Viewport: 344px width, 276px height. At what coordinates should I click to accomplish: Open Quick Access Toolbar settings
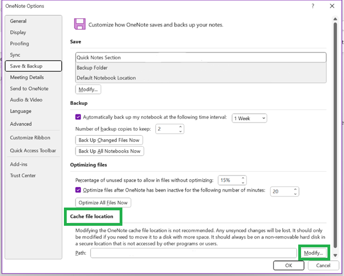pyautogui.click(x=33, y=151)
